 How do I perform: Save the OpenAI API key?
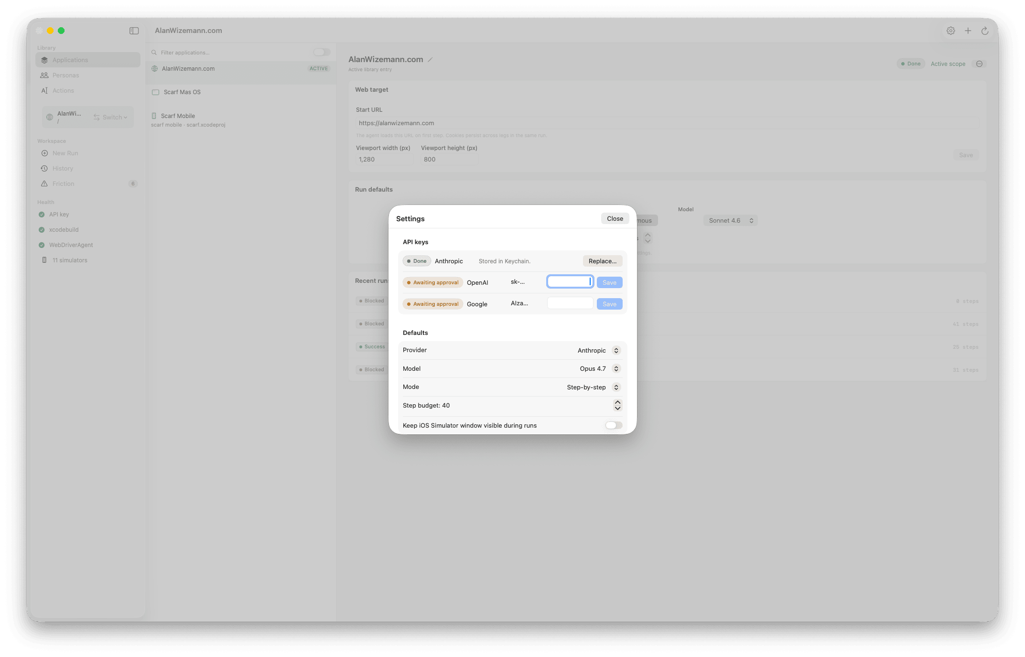(609, 282)
